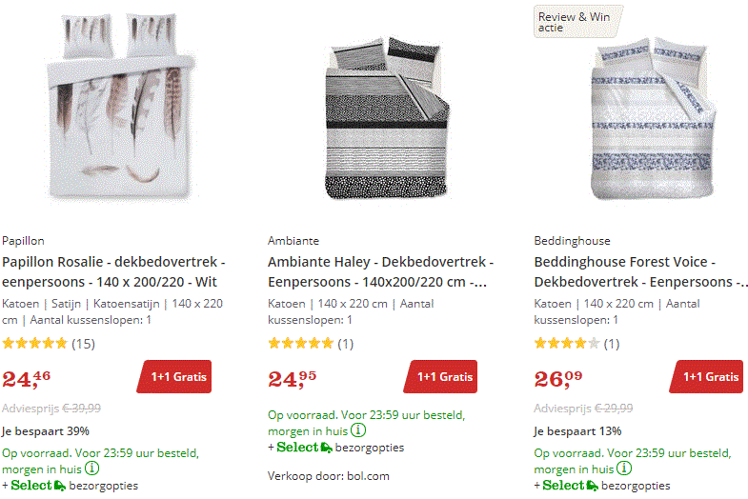This screenshot has width=748, height=499.
Task: Click Select truck icon for Ambiante product
Action: [327, 448]
